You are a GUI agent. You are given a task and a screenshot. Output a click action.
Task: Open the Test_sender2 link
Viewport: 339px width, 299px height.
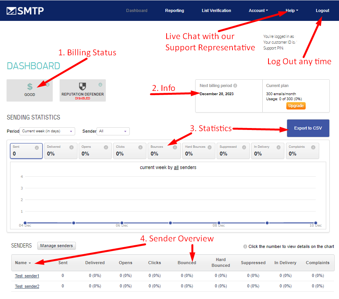point(27,286)
